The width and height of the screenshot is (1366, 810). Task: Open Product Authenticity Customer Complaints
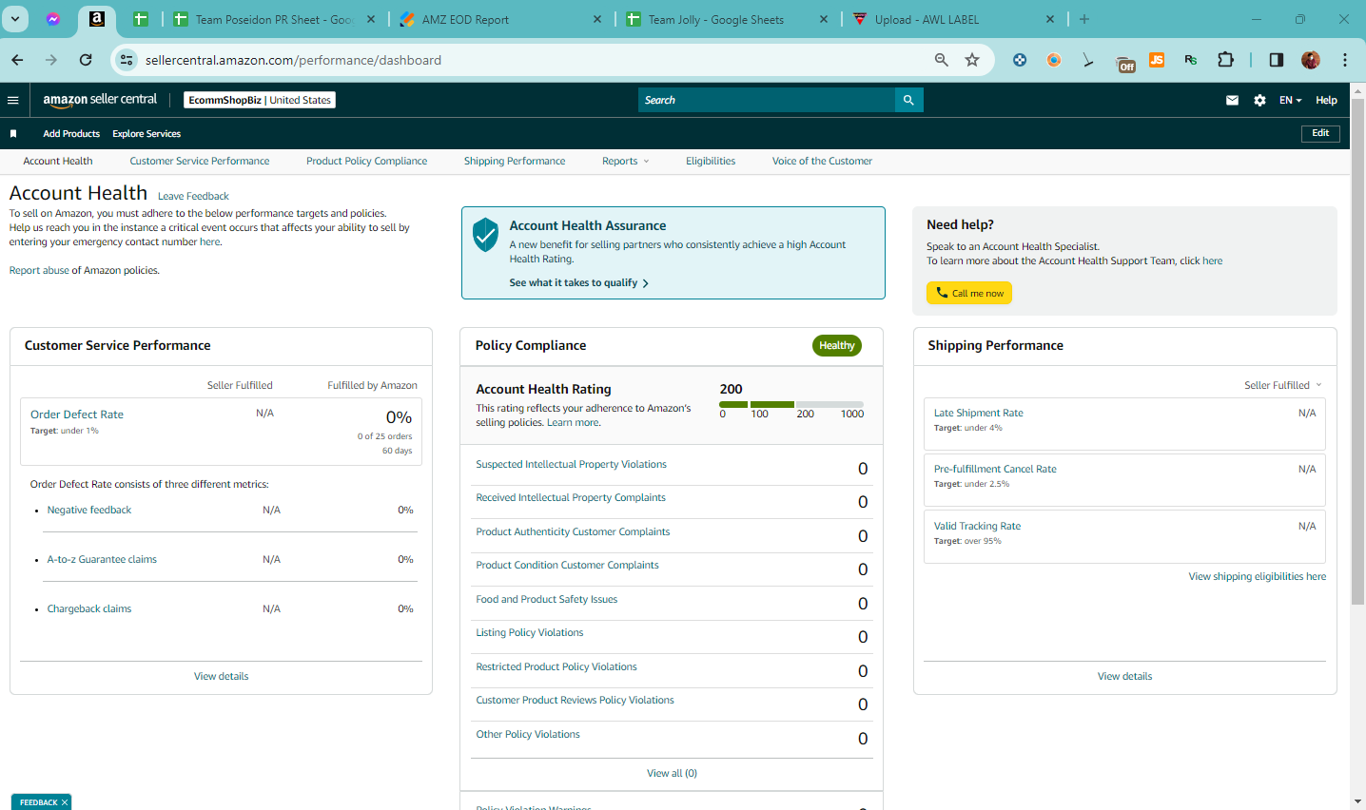(x=573, y=532)
